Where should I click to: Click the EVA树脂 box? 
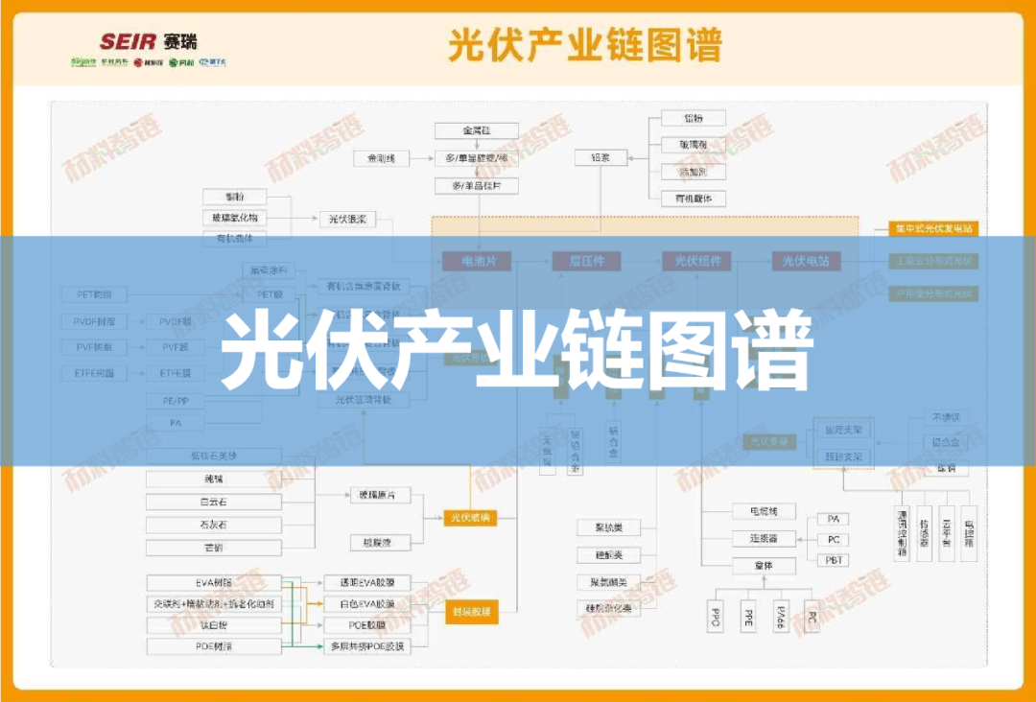(x=213, y=582)
